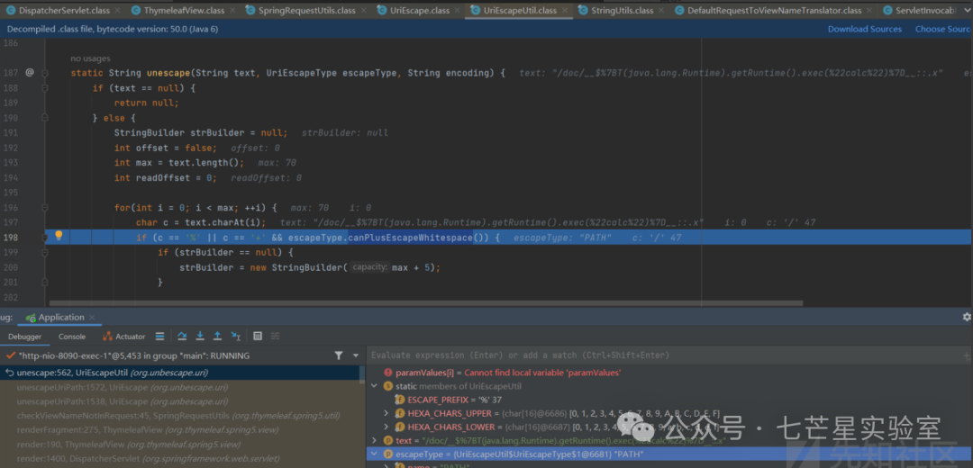Open the Console tab
Image resolution: width=973 pixels, height=468 pixels.
coord(72,337)
